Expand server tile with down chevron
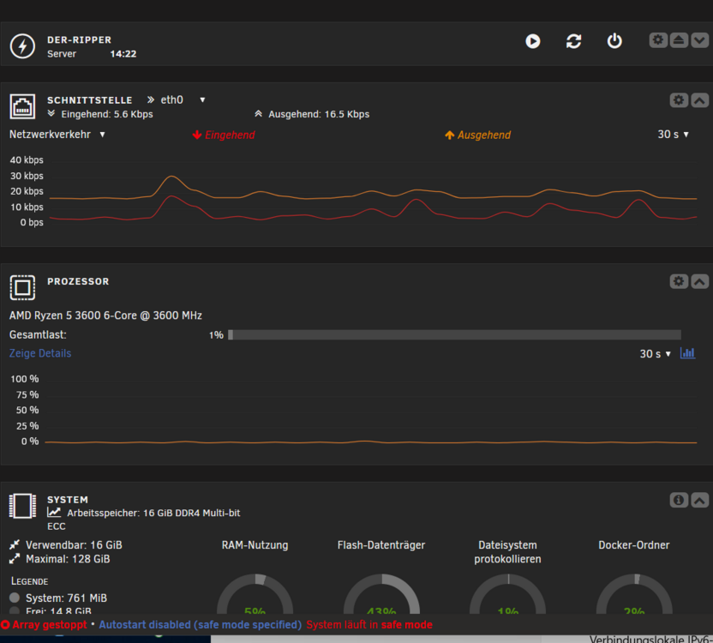The width and height of the screenshot is (713, 643). (x=700, y=40)
